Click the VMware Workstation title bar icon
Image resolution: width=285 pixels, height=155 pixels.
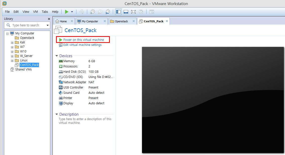pyautogui.click(x=4, y=4)
